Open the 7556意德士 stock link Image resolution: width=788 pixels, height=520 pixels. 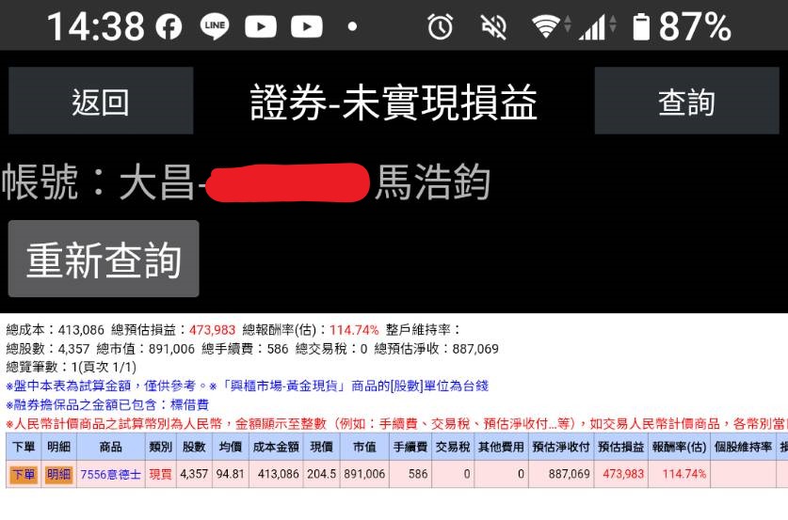tap(110, 474)
